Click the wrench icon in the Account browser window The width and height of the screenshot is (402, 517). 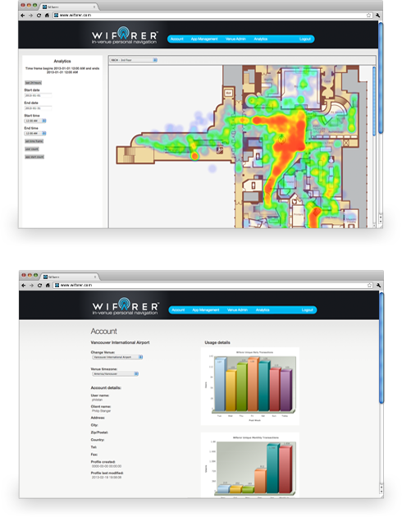(x=378, y=286)
